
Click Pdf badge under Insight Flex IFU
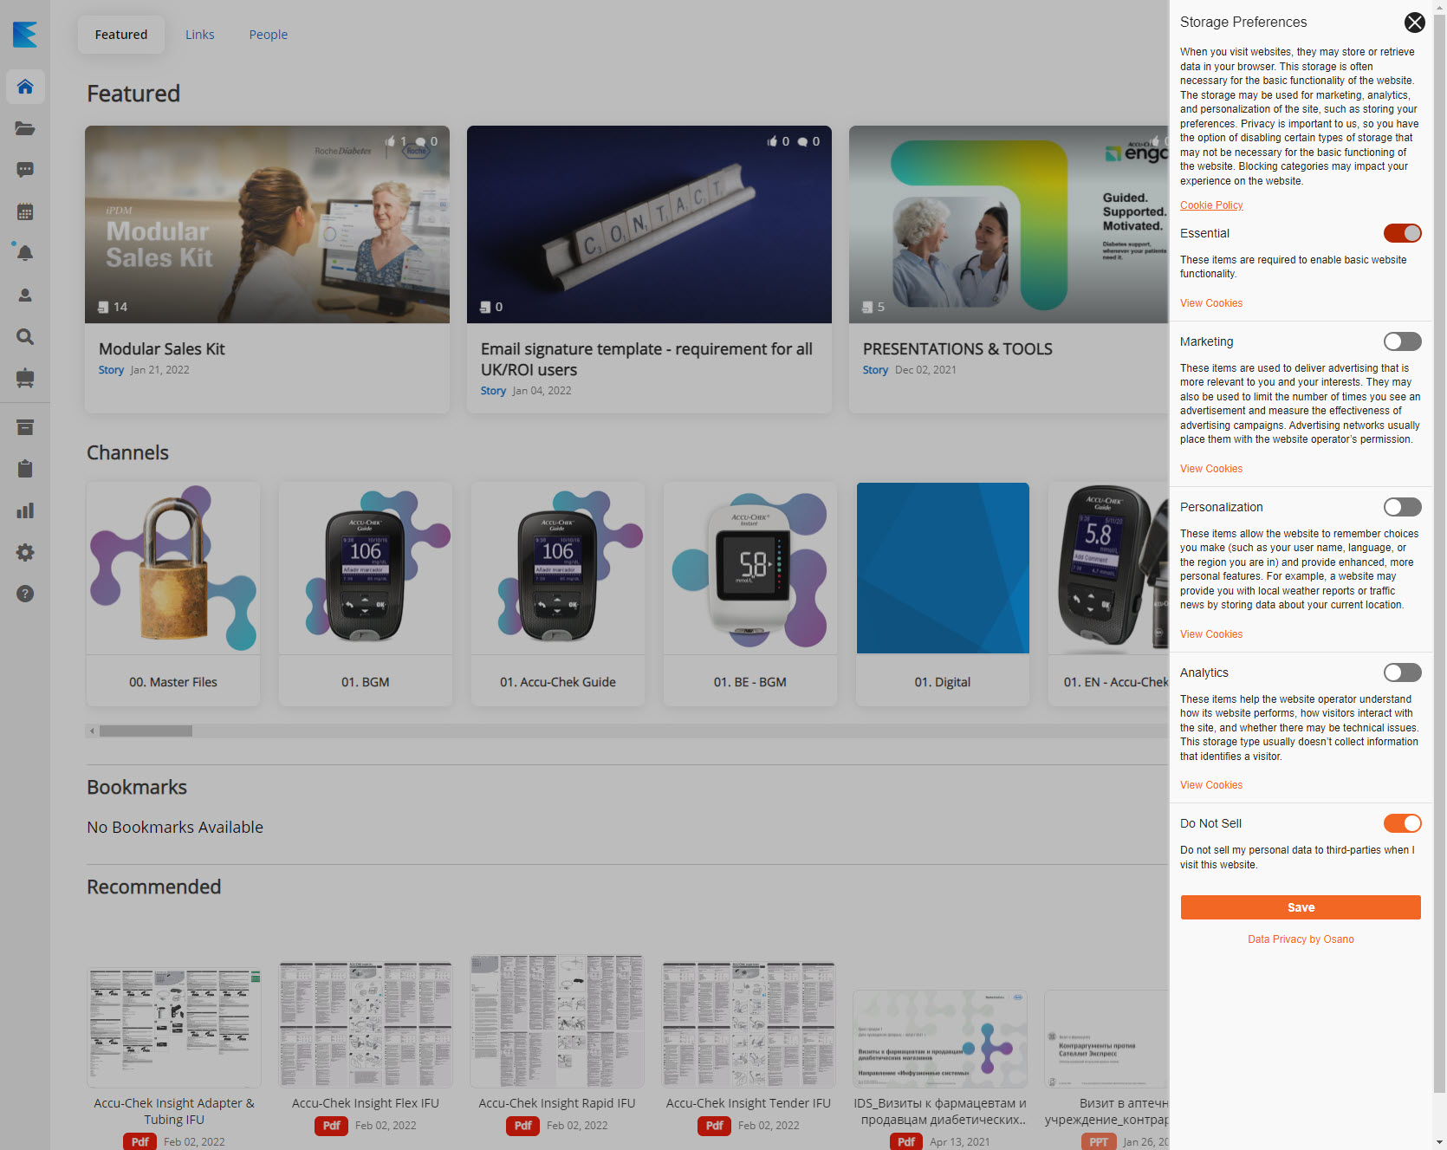point(331,1126)
